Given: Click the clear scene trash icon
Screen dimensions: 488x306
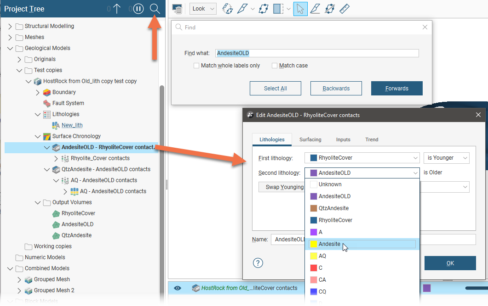Looking at the screenshot, I should point(178,9).
